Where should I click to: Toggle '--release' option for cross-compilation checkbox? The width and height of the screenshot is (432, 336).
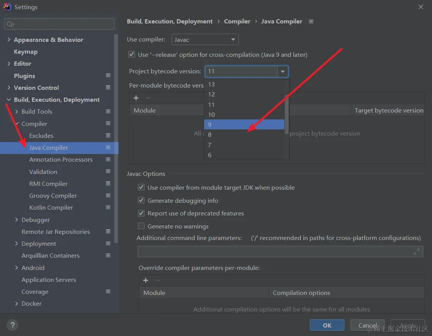pos(132,54)
